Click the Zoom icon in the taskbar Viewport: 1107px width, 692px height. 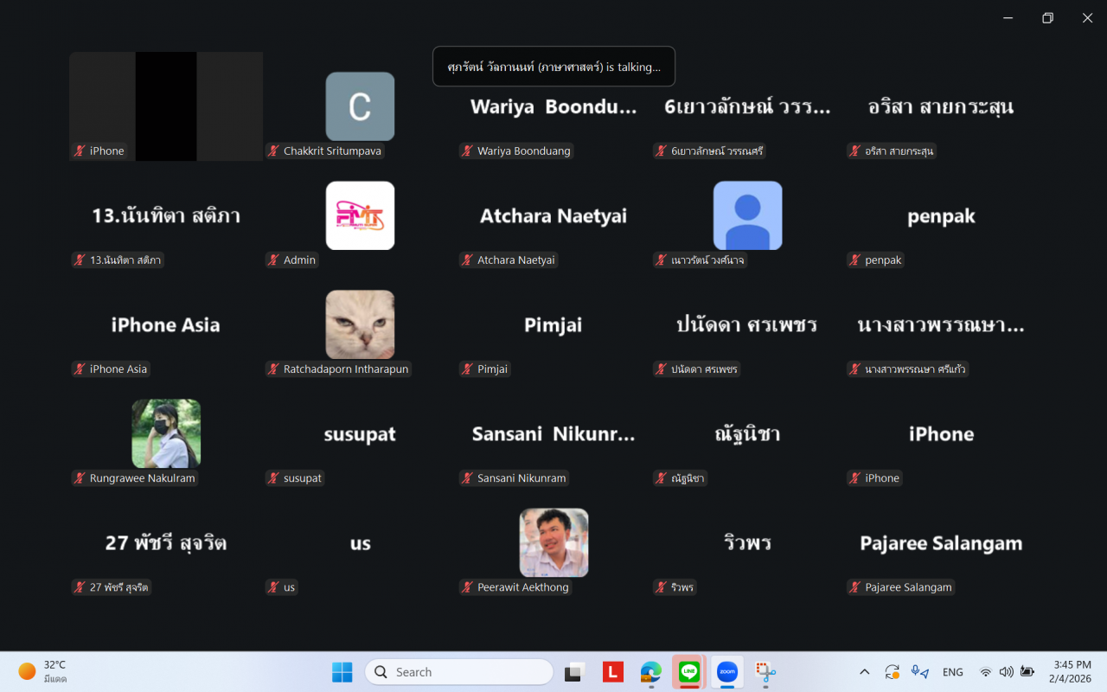[x=727, y=672]
